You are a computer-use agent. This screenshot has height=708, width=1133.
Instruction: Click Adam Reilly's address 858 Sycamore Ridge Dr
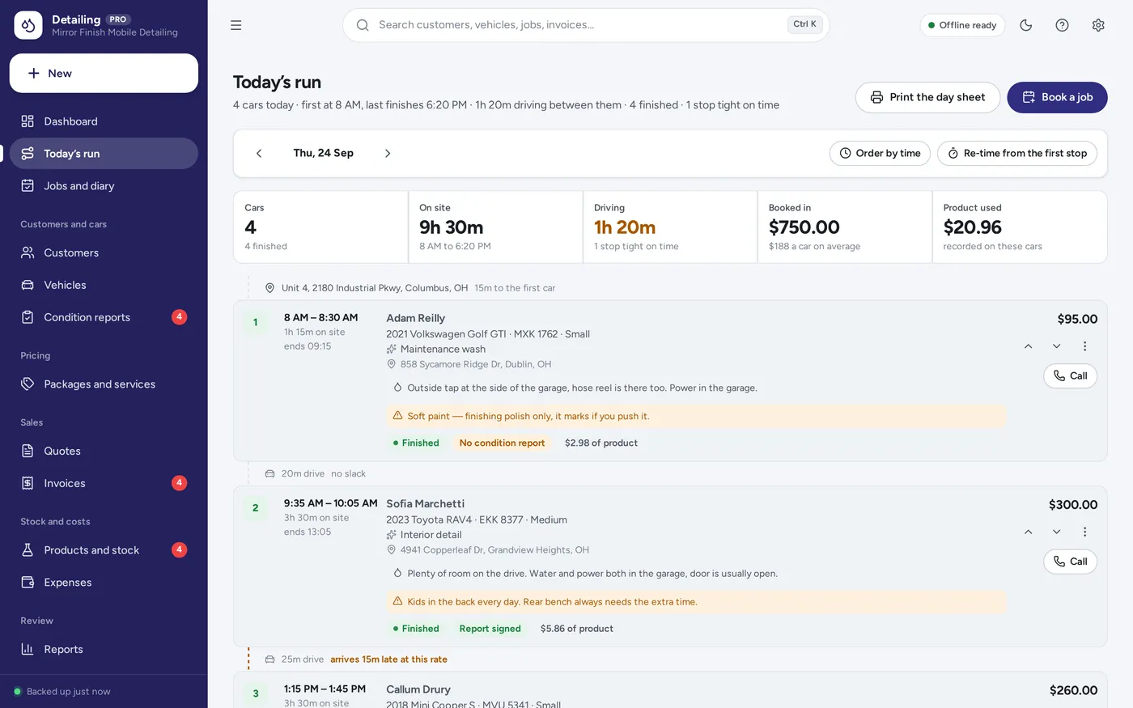tap(476, 364)
